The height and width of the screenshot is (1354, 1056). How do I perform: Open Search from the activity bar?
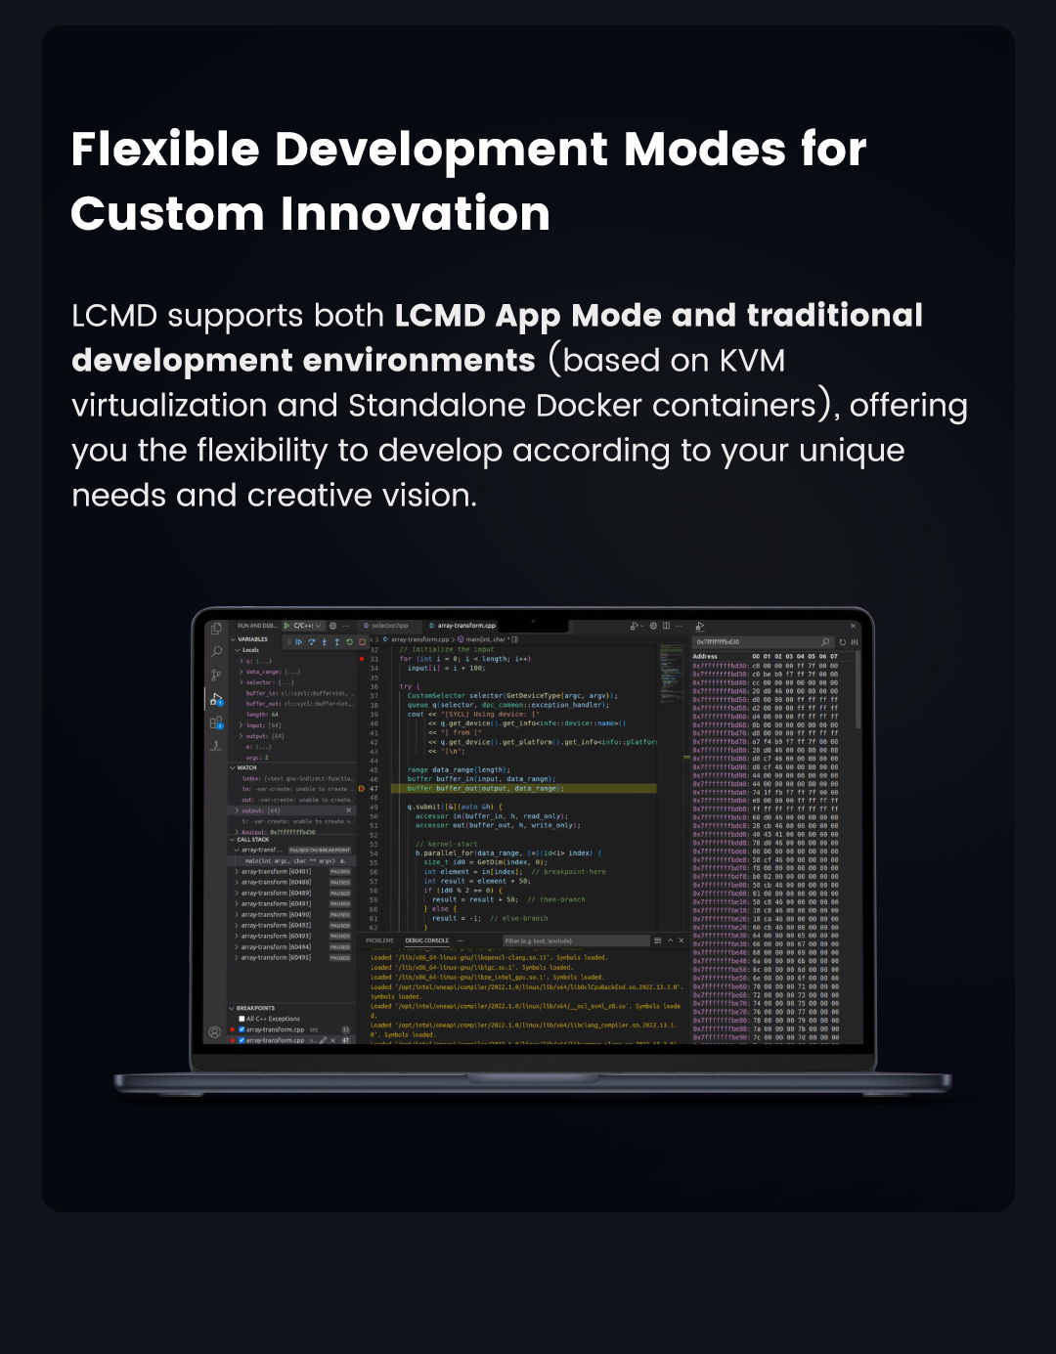click(x=216, y=652)
